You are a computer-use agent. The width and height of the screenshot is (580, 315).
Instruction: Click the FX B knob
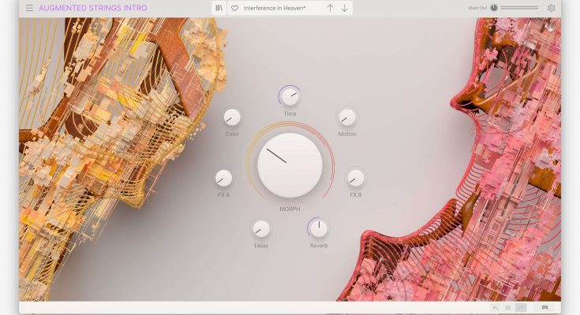pyautogui.click(x=356, y=178)
